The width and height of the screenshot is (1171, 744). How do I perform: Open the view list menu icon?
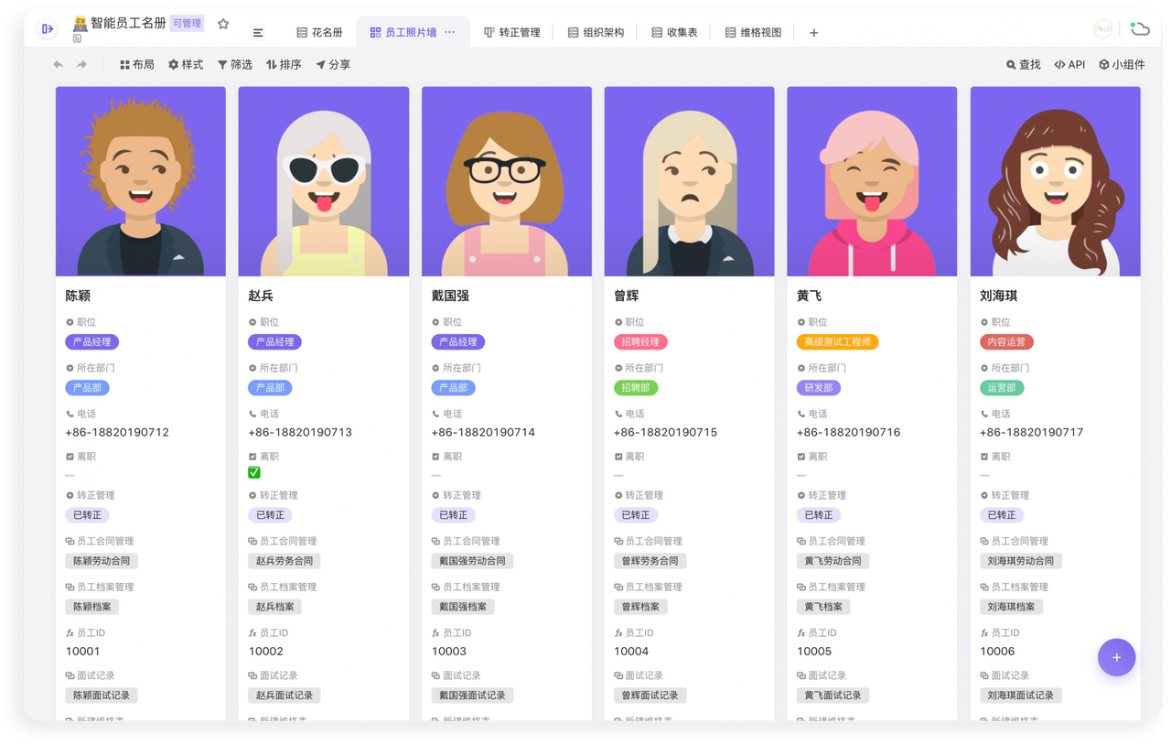tap(258, 31)
